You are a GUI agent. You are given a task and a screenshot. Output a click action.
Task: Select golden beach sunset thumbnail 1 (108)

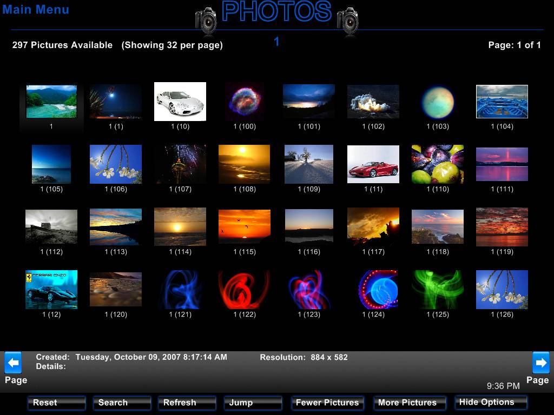[245, 164]
